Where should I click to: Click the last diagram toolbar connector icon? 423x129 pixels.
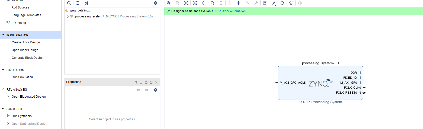click(300, 3)
